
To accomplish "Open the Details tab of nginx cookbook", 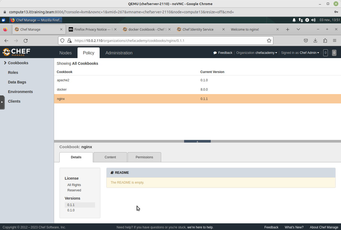I will [x=76, y=157].
